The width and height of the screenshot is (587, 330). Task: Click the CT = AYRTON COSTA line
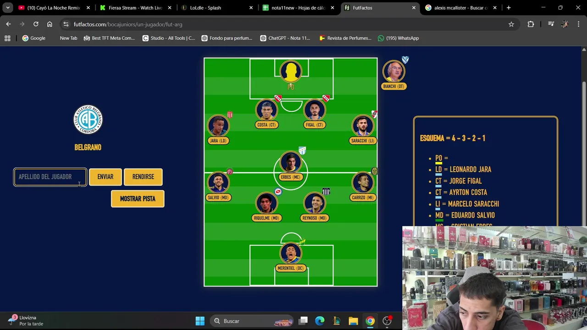point(461,192)
